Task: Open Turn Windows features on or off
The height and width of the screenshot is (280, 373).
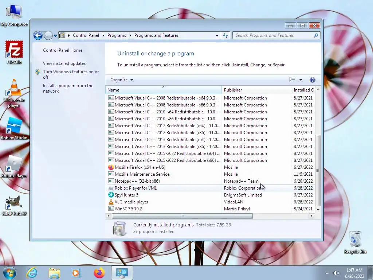Action: coord(71,74)
